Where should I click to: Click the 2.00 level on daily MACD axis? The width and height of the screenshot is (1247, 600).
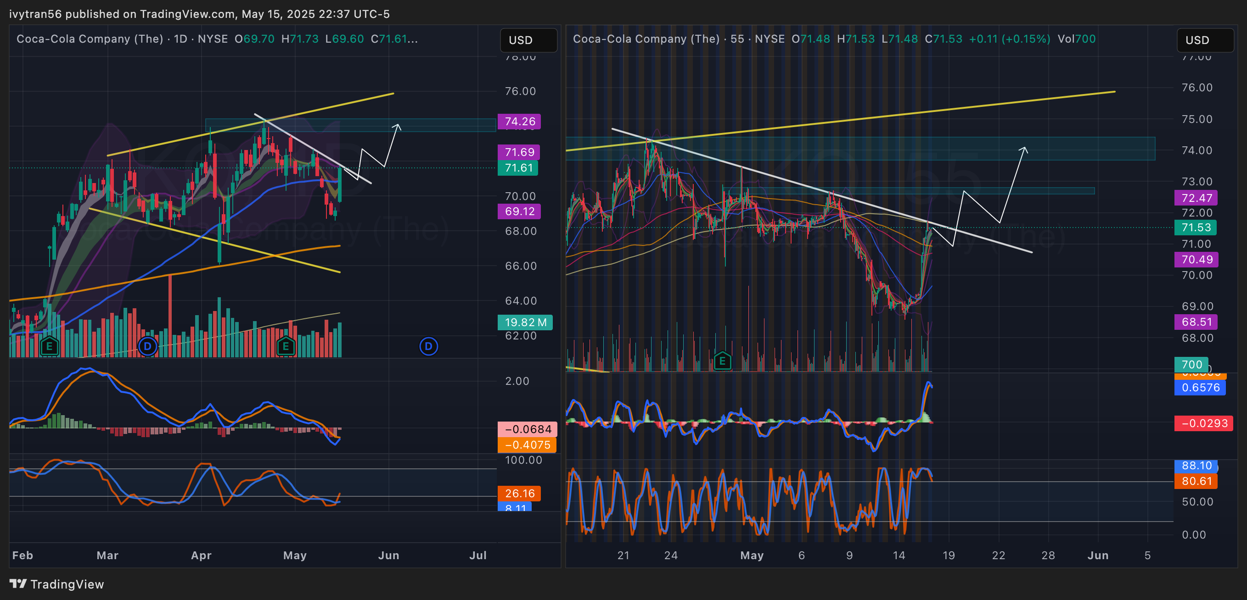[517, 381]
